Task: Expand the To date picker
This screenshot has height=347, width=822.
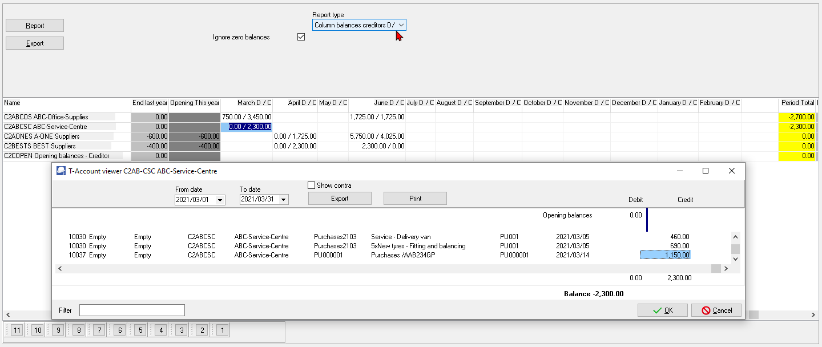Action: tap(284, 200)
